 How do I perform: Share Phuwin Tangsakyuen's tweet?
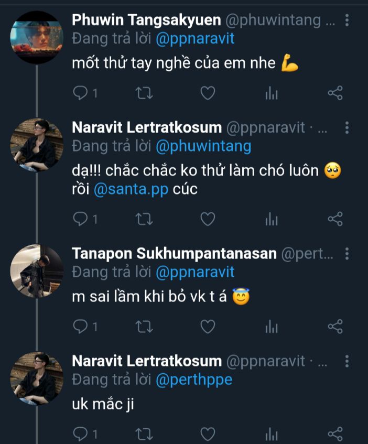click(x=335, y=93)
